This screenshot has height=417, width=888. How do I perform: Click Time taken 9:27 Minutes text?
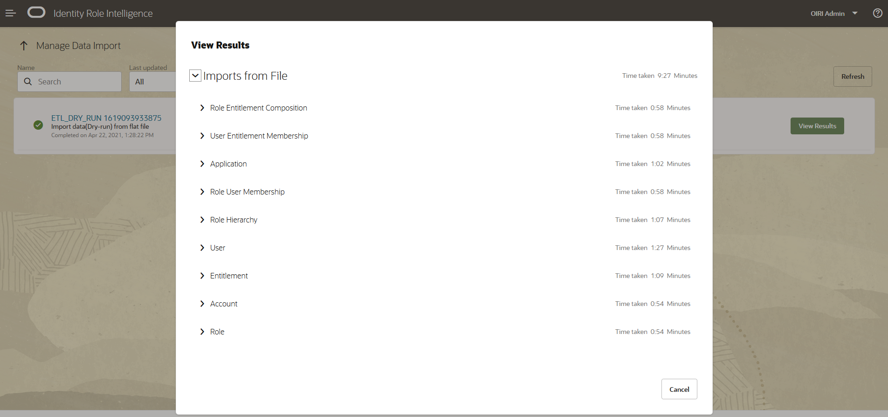click(660, 76)
